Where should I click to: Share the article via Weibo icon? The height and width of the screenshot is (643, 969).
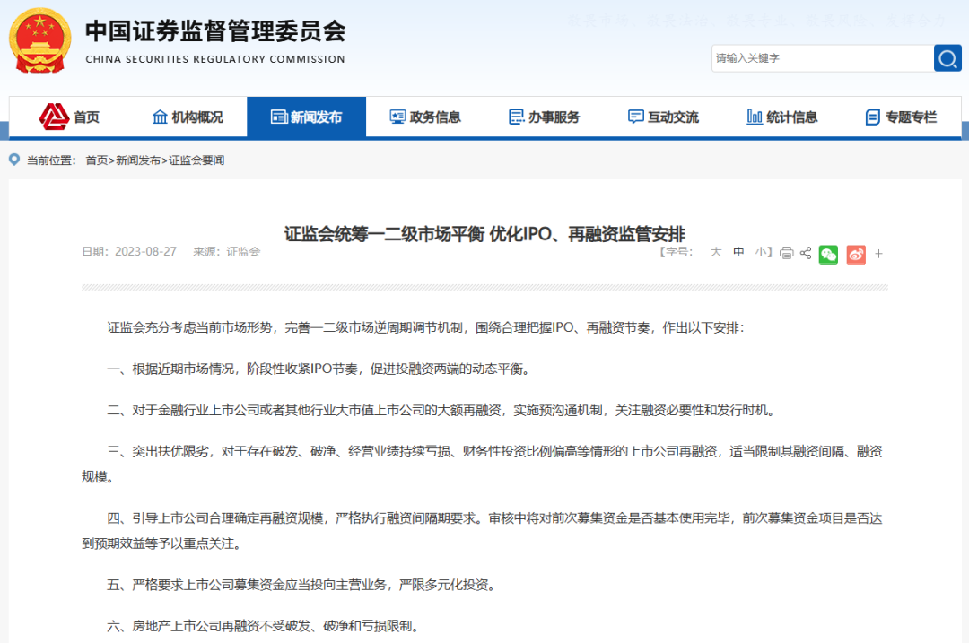pos(856,254)
